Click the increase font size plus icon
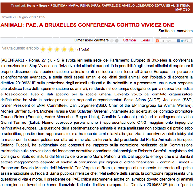The height and width of the screenshot is (187, 193). [x=117, y=41]
